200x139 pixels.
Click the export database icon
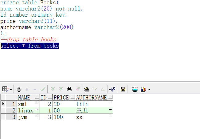135,89
